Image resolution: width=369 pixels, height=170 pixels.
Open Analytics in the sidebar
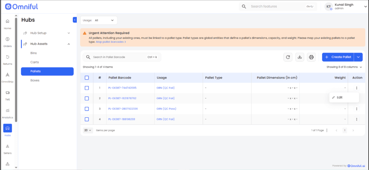(7, 113)
